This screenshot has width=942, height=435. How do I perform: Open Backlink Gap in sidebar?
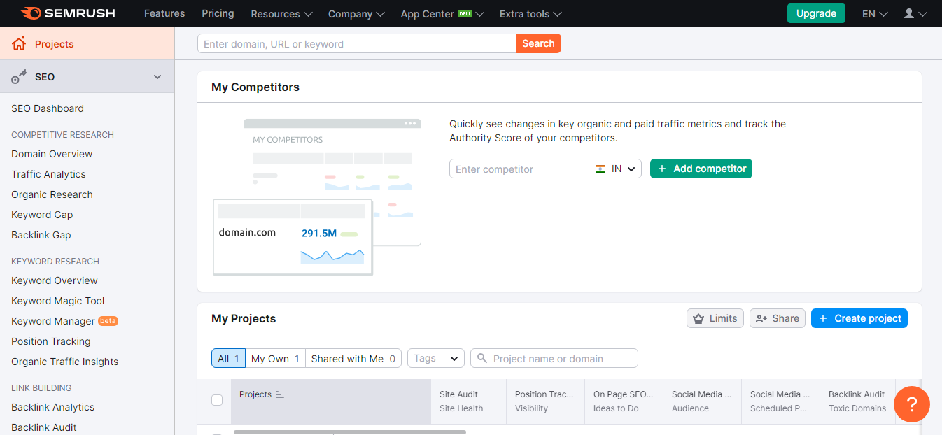[41, 235]
